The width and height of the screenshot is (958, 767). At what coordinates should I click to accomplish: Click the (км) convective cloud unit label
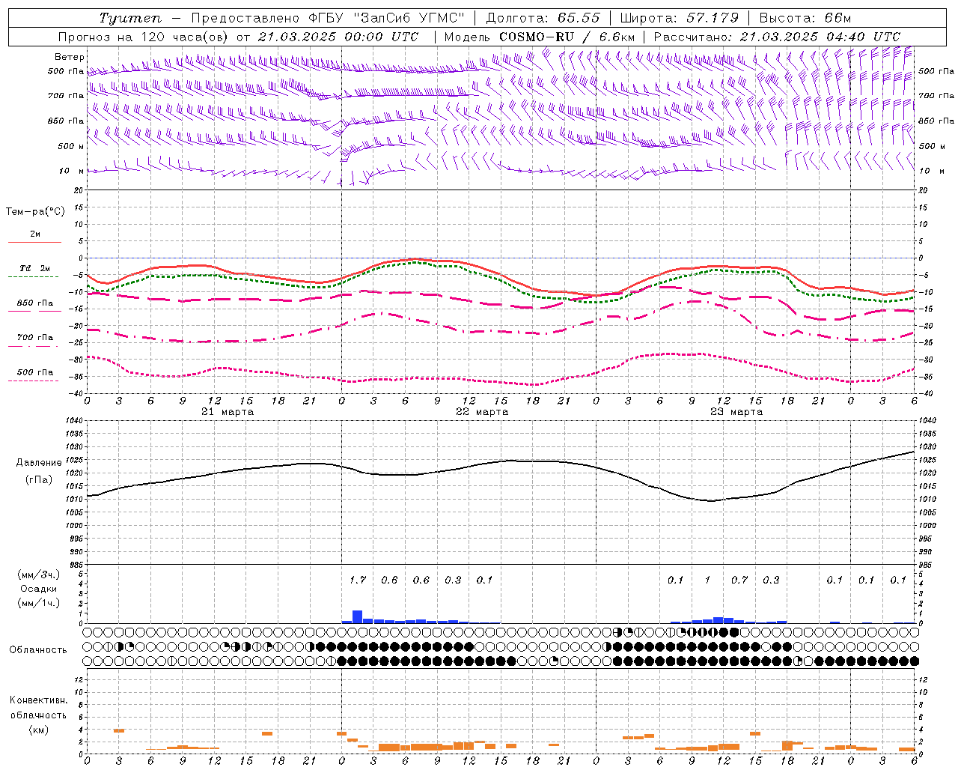click(x=38, y=730)
